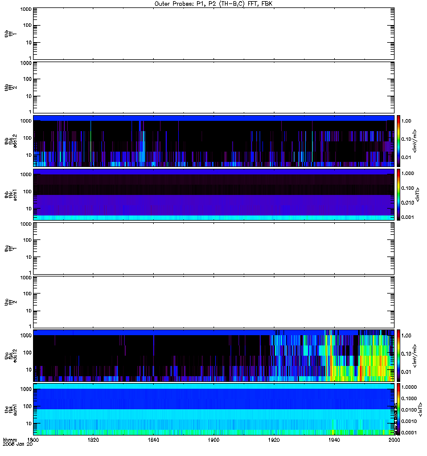Click the 'thb fff 2' y-axis title
Viewport: 427px width, 456px height.
point(10,87)
